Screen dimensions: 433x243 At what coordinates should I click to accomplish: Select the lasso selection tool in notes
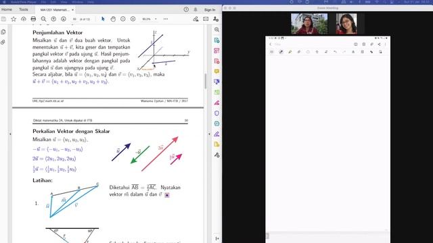308,52
